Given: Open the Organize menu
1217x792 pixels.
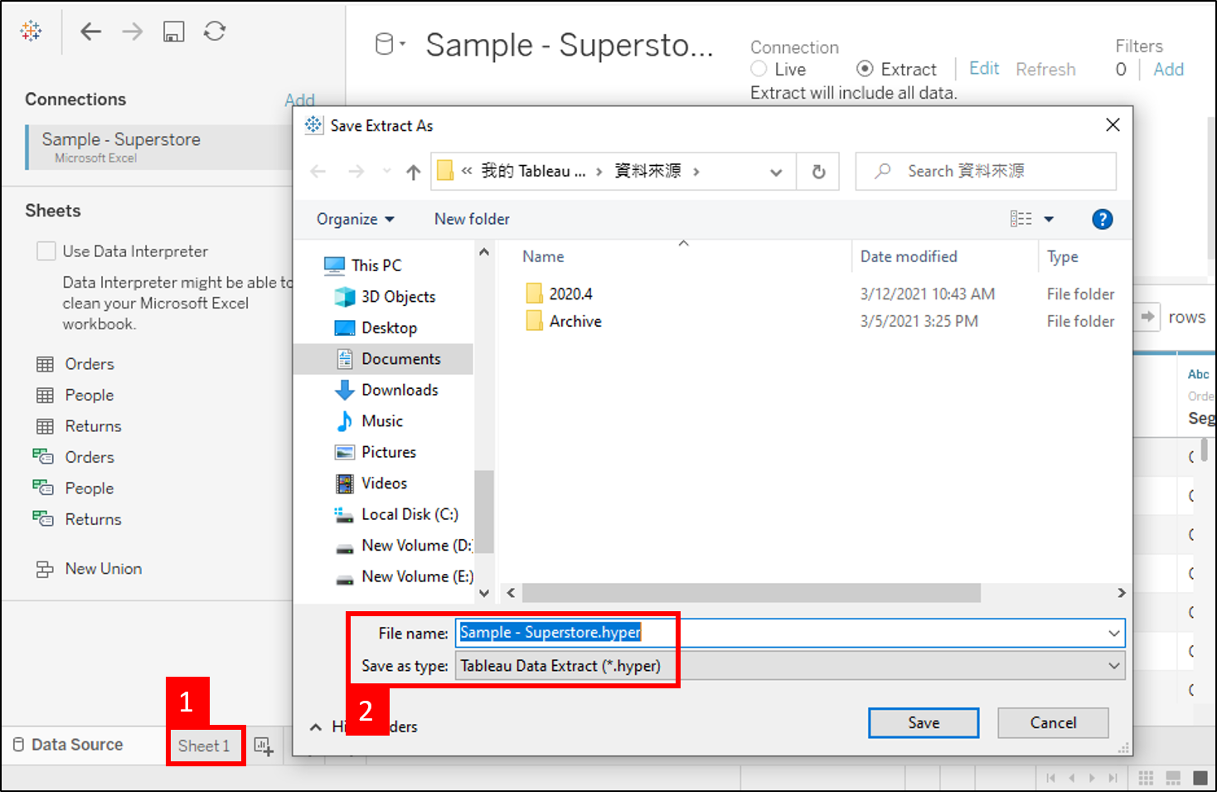Looking at the screenshot, I should [355, 219].
